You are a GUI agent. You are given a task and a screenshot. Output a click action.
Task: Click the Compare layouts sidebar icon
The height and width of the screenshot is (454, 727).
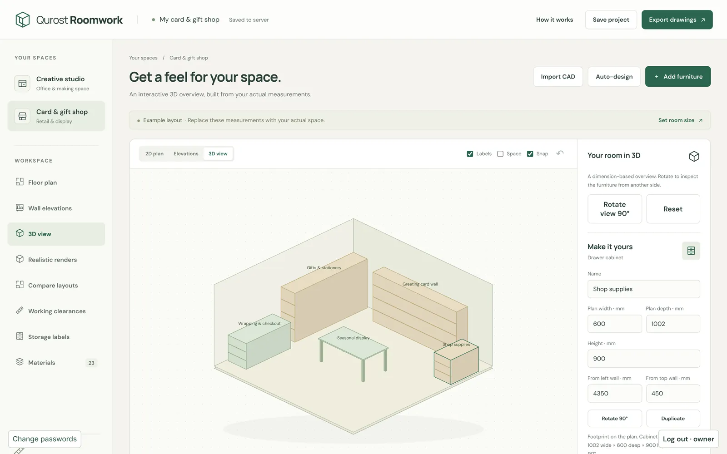20,285
